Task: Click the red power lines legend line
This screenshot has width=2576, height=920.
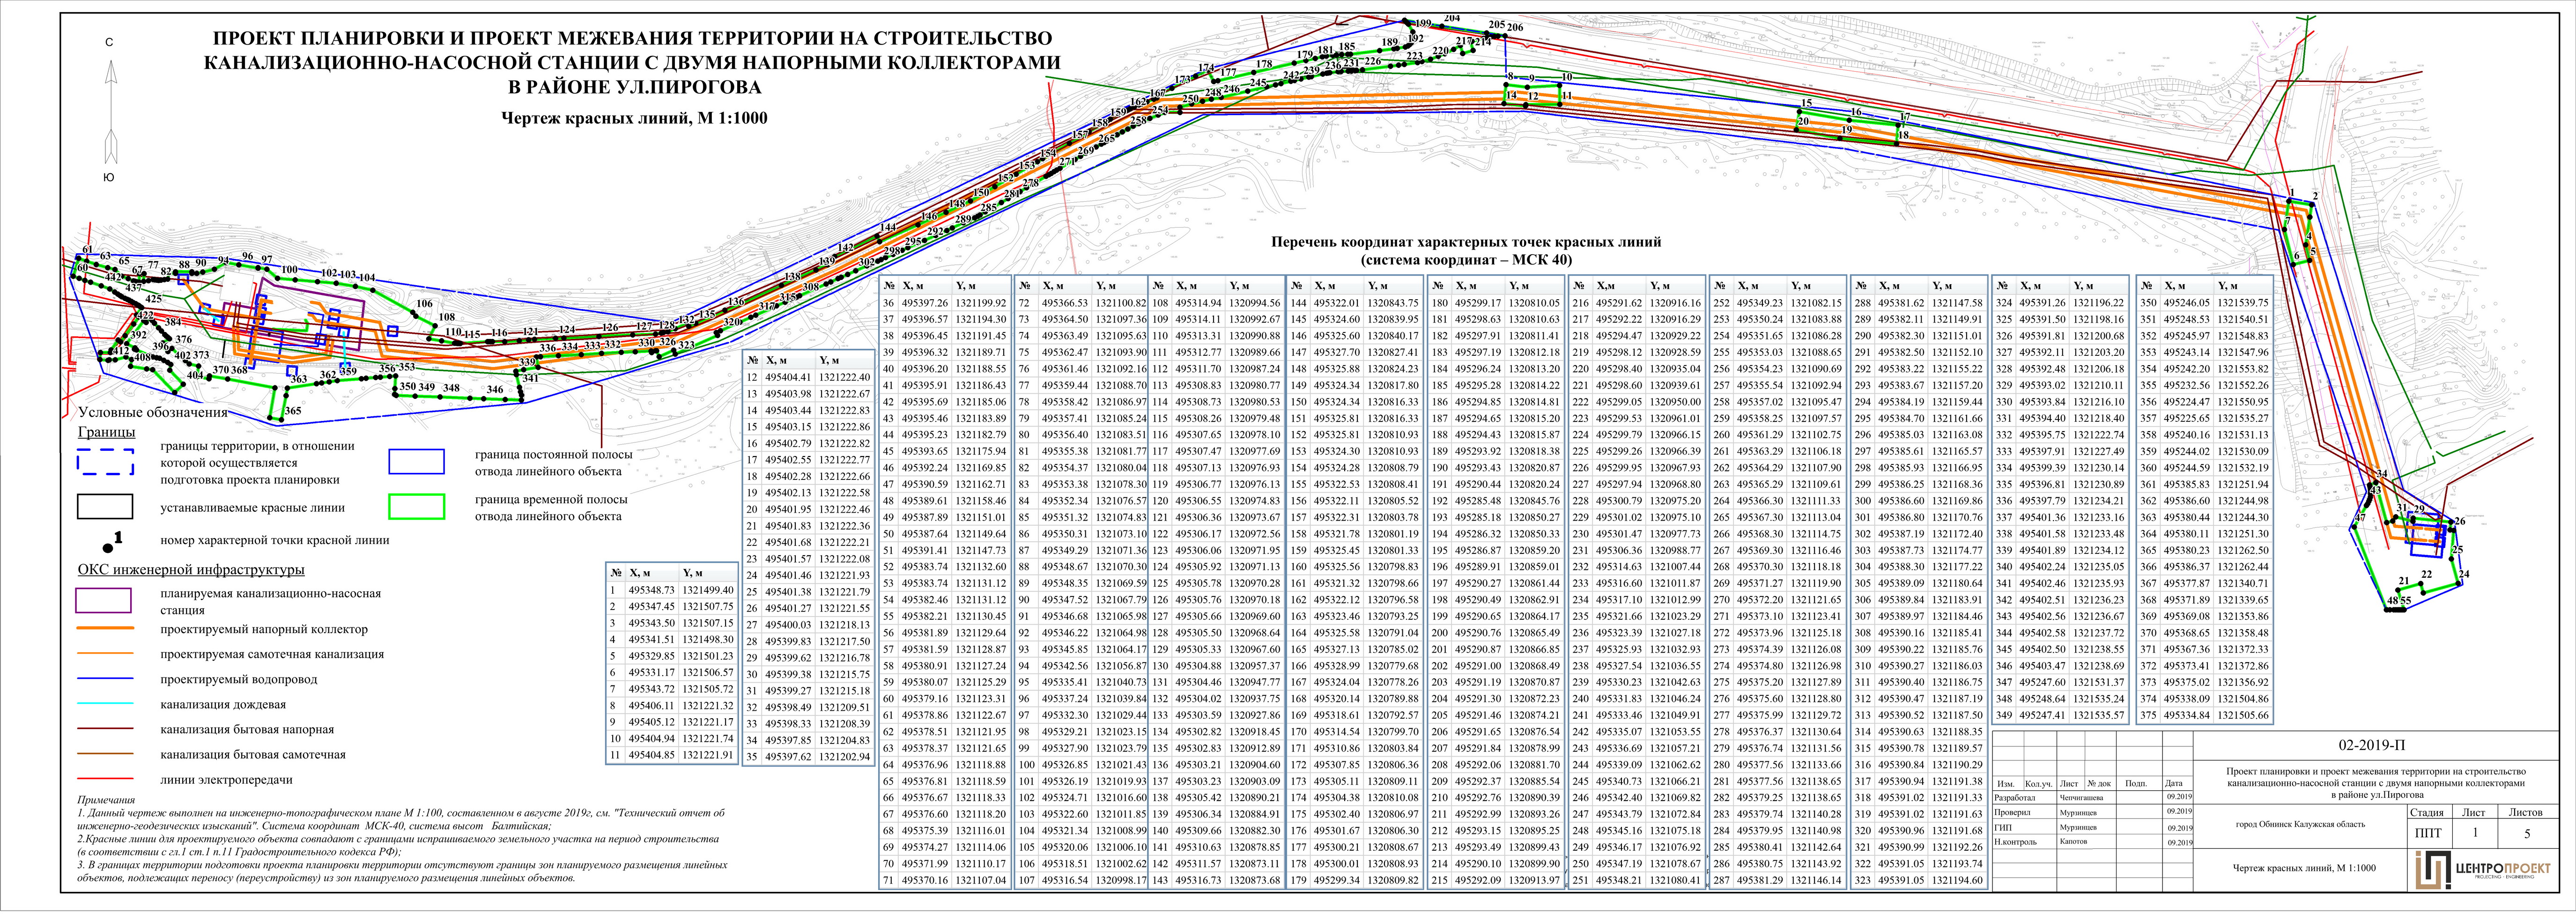Action: click(x=104, y=779)
